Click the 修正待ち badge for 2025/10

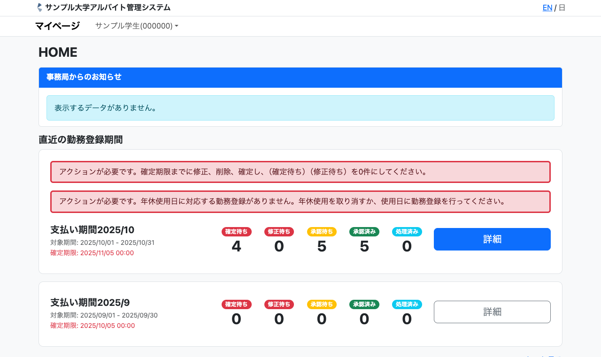pos(279,231)
